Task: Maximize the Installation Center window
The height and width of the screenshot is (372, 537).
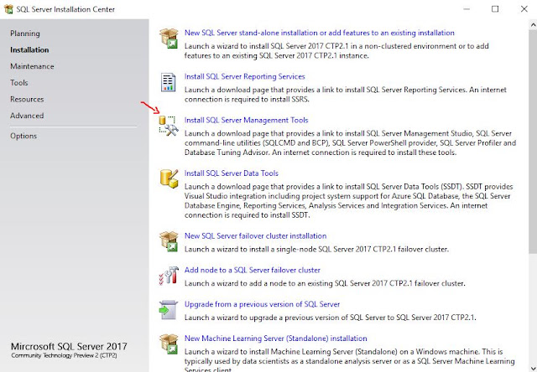Action: click(495, 9)
